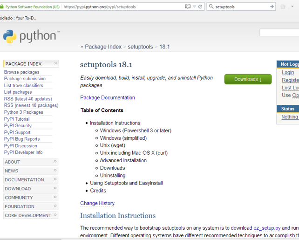Viewport: 299px width, 240px height.
Task: Click the python.org site search field
Action: tap(279, 33)
